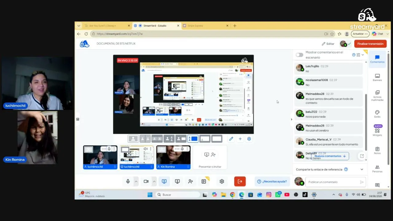Select the active blue screen-share layout
The height and width of the screenshot is (221, 393).
pyautogui.click(x=193, y=139)
